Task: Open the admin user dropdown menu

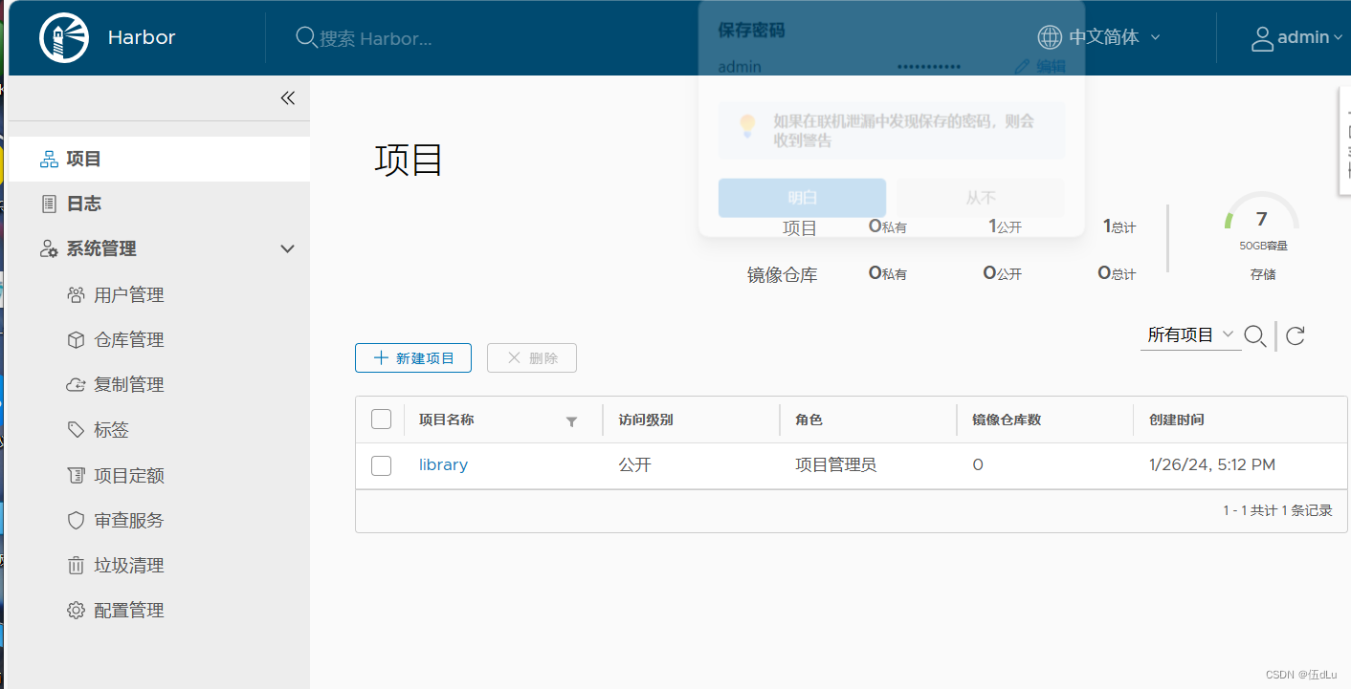Action: (x=1297, y=37)
